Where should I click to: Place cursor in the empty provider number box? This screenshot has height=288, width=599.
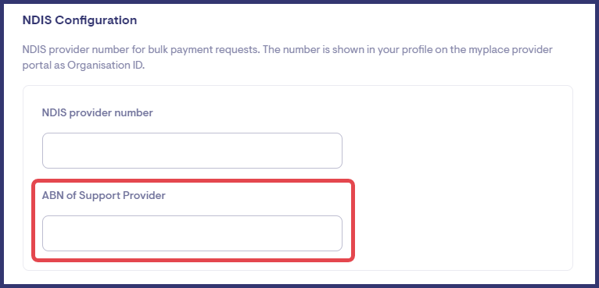(192, 151)
